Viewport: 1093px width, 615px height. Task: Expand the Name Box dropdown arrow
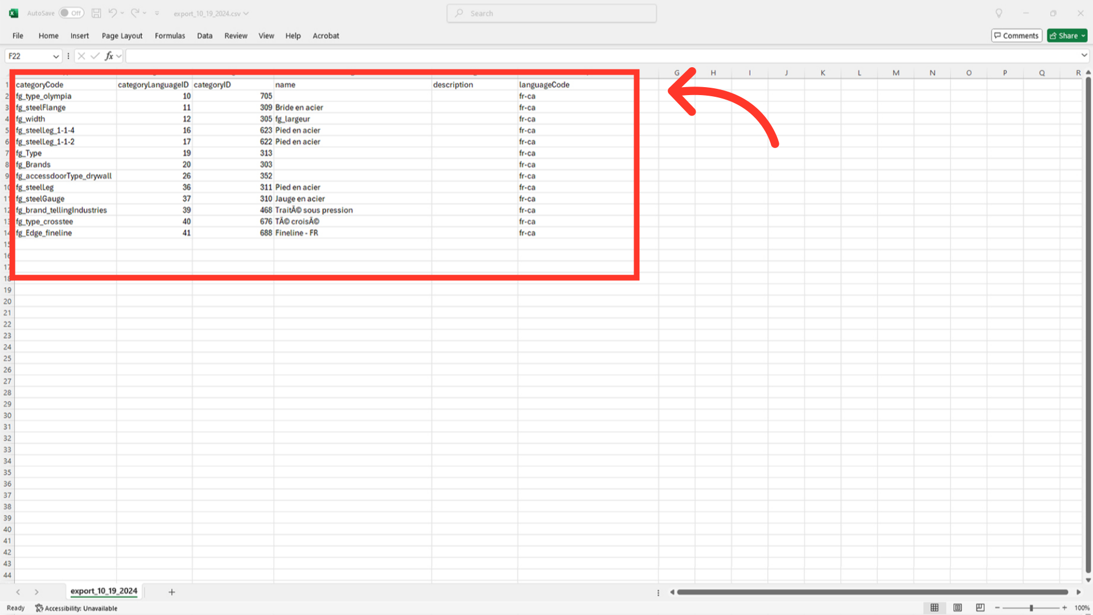pos(56,56)
